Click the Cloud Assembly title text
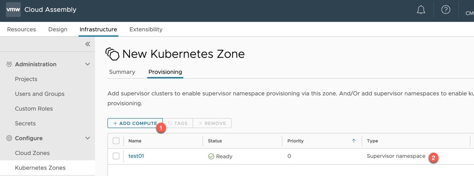This screenshot has height=176, width=474. pos(50,9)
